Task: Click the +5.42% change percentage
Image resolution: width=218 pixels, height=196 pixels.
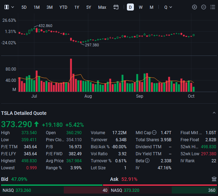Action: tap(75, 125)
